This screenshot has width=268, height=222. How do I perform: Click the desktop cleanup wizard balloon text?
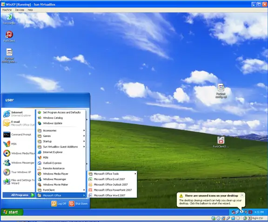click(210, 202)
